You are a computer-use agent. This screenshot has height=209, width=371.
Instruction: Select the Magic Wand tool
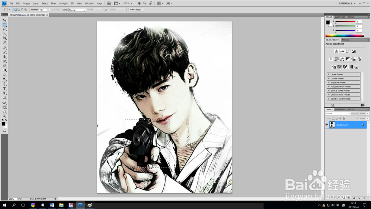4,34
